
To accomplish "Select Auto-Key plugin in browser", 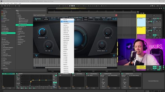I will coord(24,18).
